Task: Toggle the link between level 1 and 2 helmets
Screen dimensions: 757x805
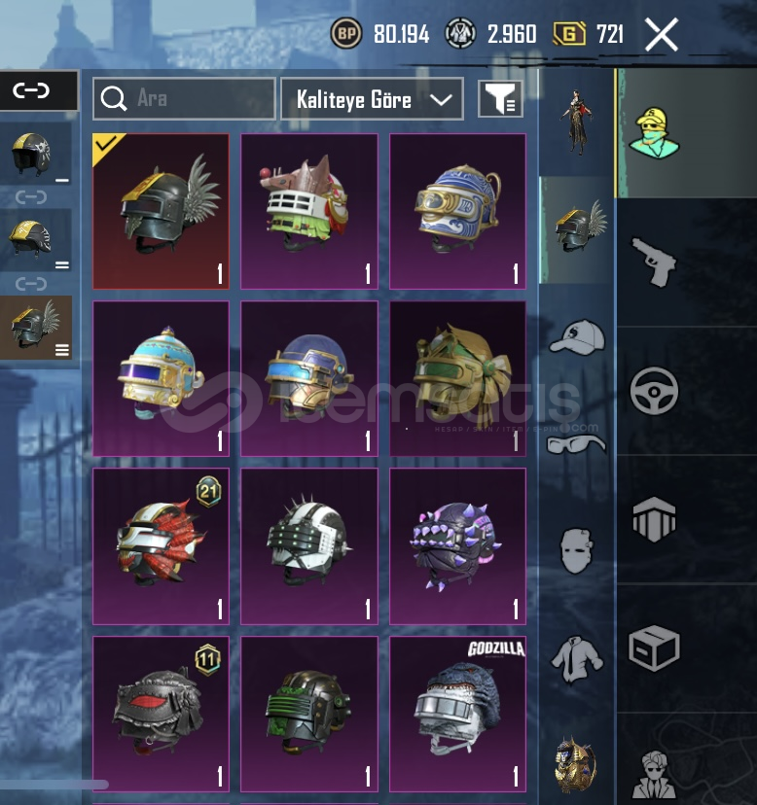Action: point(31,197)
